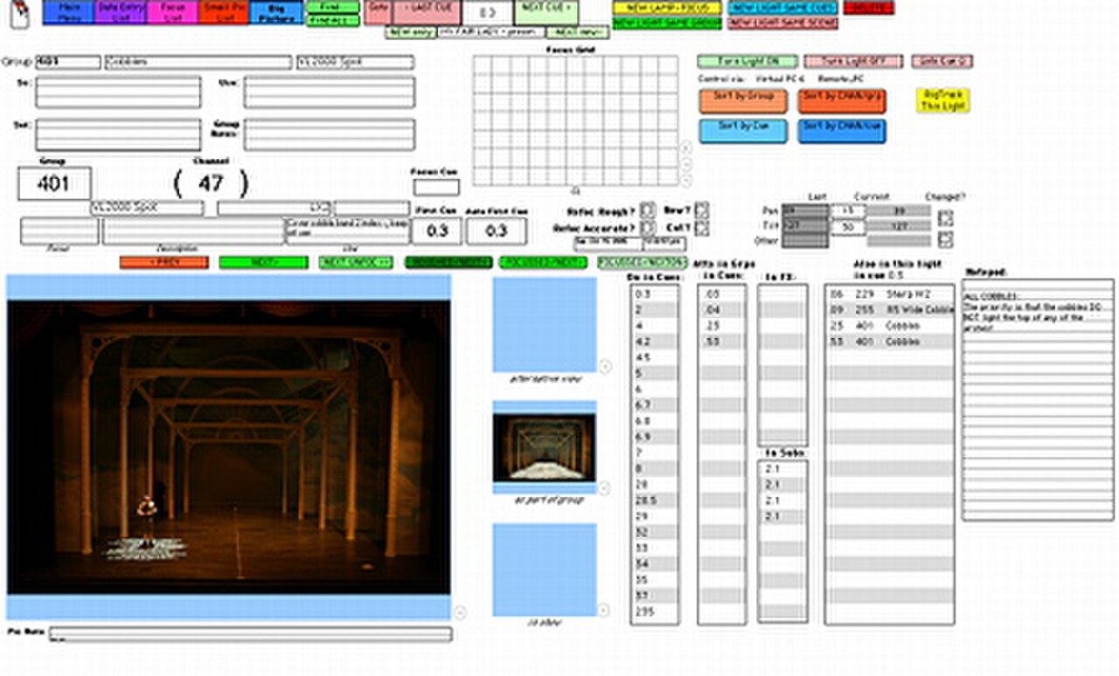This screenshot has height=676, width=1119.
Task: Toggle the Col? checkbox
Action: click(702, 227)
